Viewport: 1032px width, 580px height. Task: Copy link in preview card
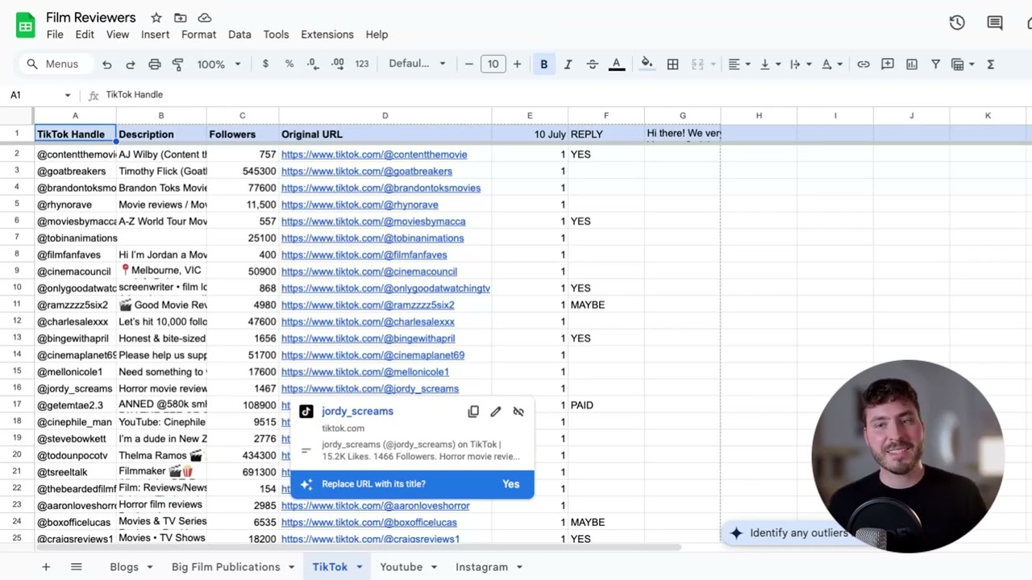pos(473,412)
